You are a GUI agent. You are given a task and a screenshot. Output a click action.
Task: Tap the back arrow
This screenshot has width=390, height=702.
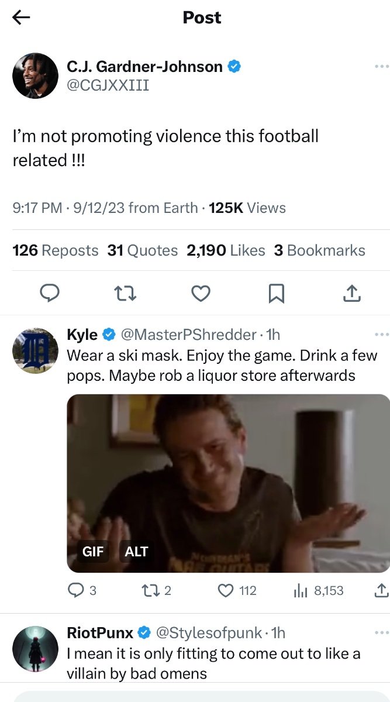[22, 18]
